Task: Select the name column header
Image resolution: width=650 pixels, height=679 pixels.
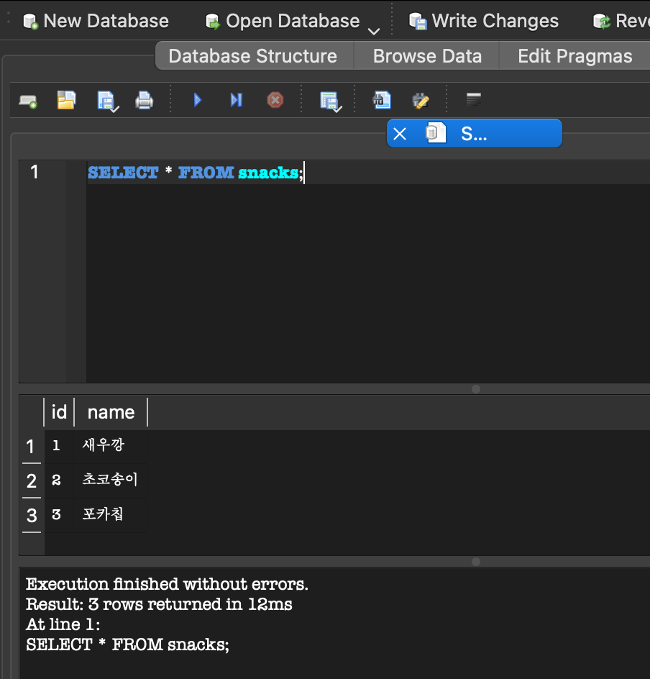Action: 111,412
